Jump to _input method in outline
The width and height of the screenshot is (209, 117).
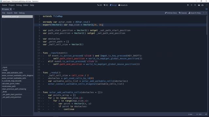[5, 67]
